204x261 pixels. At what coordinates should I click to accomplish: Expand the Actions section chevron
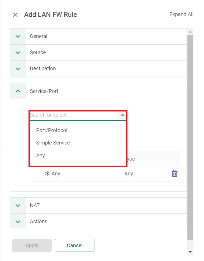tap(18, 222)
